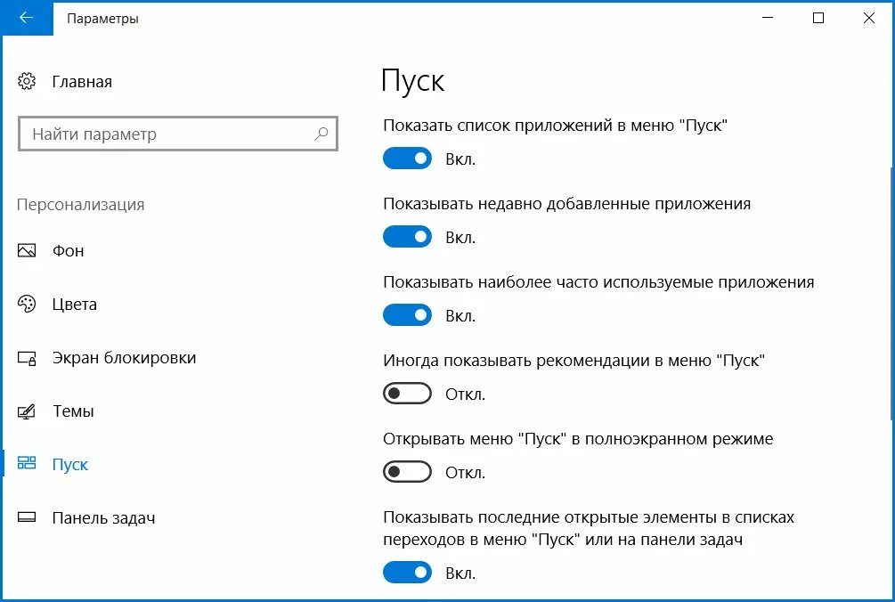Viewport: 895px width, 602px height.
Task: Turn off recently added apps toggle
Action: [x=407, y=237]
